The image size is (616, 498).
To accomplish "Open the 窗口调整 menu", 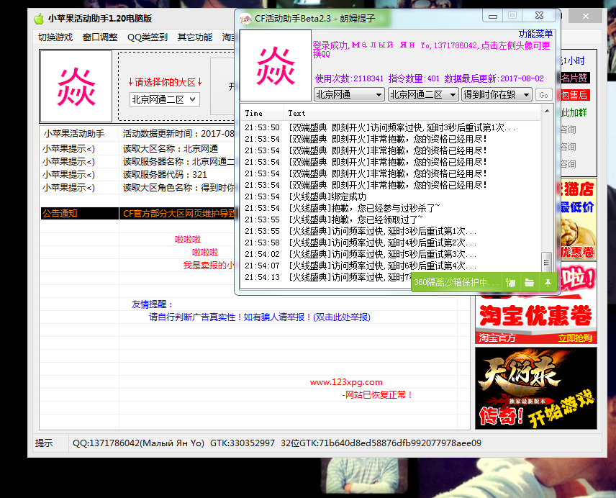I will click(100, 37).
